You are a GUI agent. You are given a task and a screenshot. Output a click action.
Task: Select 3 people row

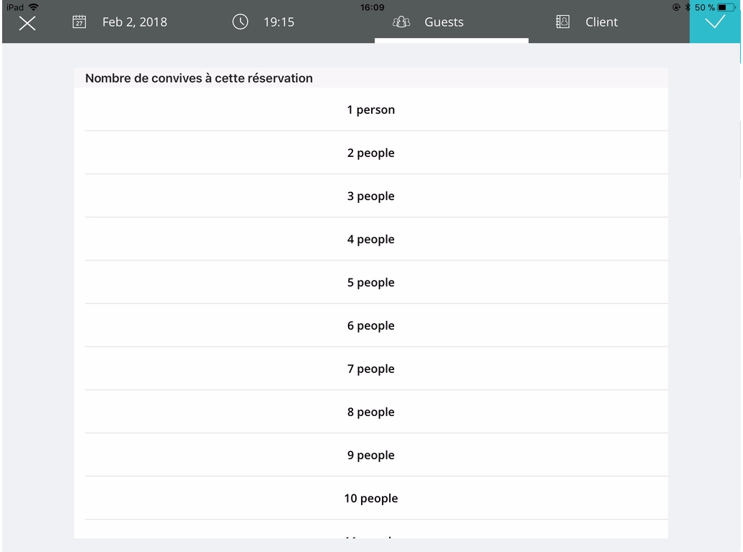pos(370,196)
